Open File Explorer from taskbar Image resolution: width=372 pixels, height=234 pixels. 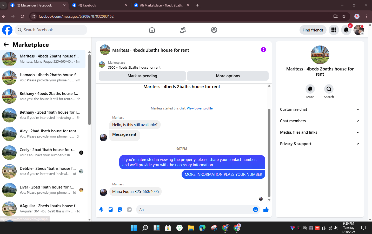coord(191,228)
